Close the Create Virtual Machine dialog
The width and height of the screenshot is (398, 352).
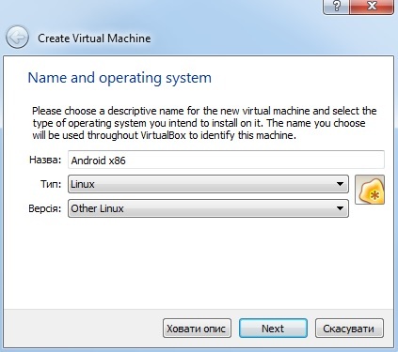coord(372,7)
